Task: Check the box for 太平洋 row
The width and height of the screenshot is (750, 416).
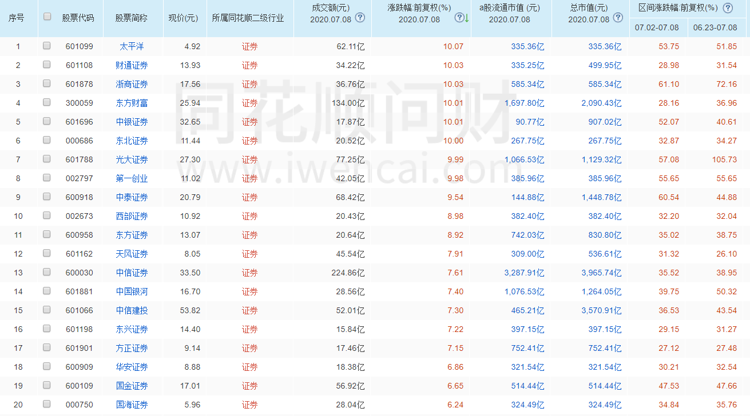Action: tap(46, 46)
